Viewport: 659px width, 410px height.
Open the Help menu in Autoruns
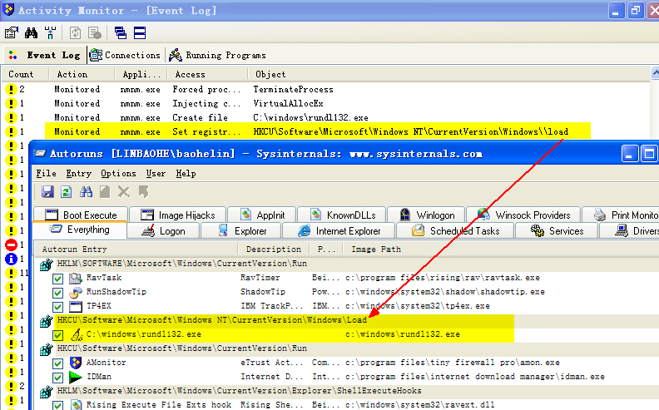click(x=186, y=174)
